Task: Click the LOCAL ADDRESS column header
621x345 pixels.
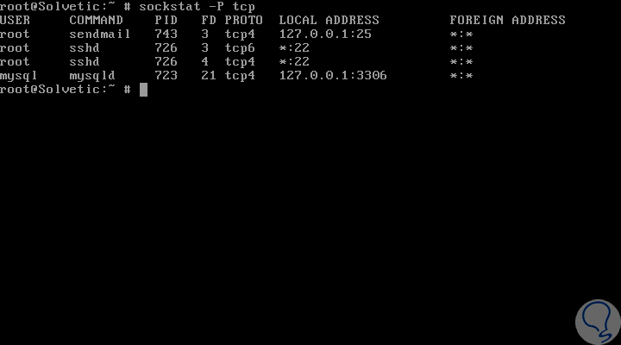Action: pyautogui.click(x=329, y=20)
